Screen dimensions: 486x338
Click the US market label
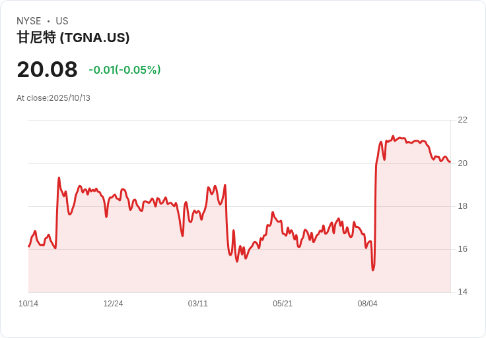tap(62, 21)
